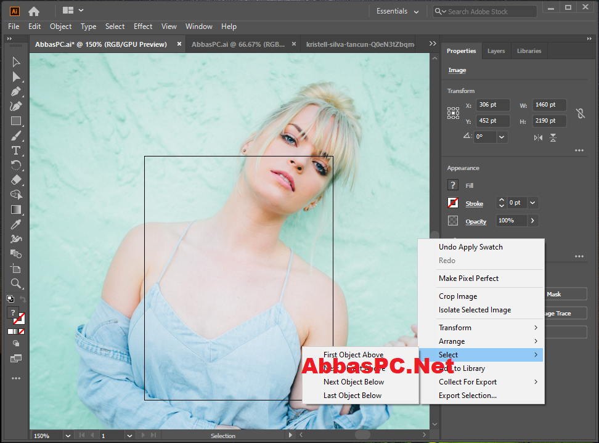Toggle constrain width and height proportions
This screenshot has height=443, width=599.
(x=581, y=113)
